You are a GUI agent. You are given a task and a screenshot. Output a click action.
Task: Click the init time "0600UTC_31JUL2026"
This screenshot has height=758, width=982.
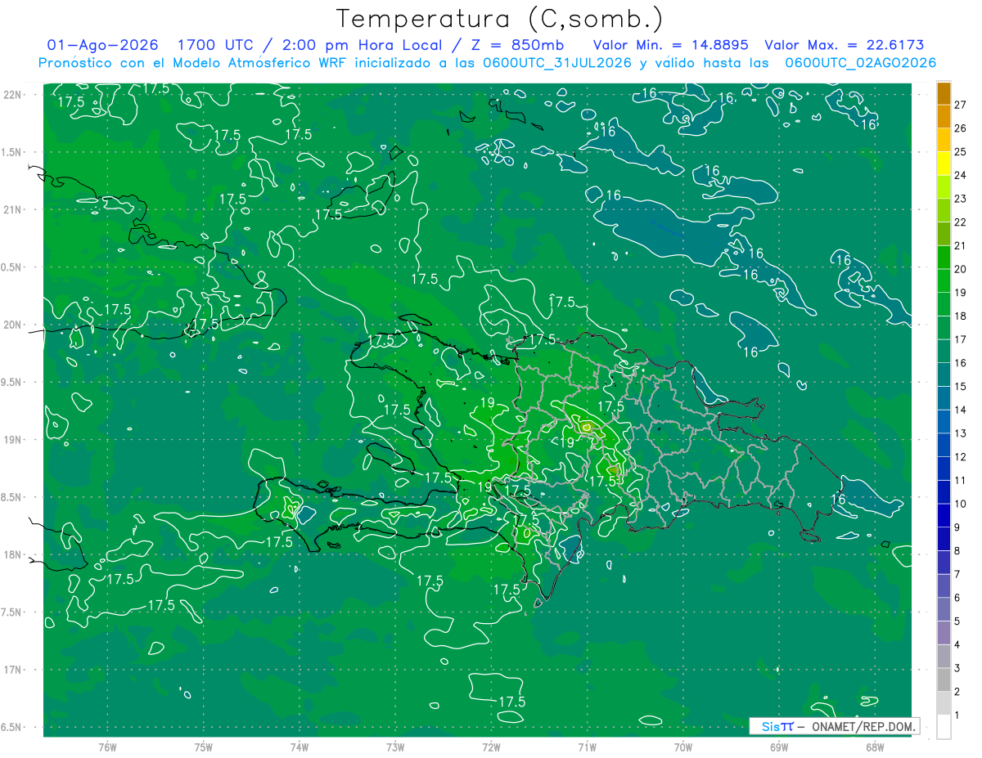[x=557, y=63]
